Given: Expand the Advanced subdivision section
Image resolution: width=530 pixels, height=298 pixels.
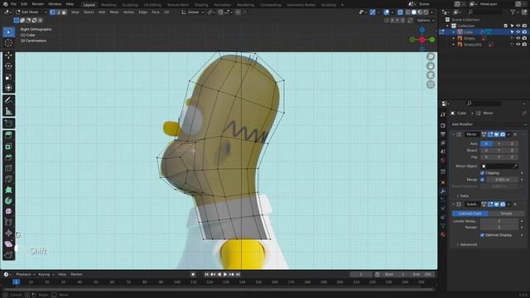Looking at the screenshot, I should 466,245.
